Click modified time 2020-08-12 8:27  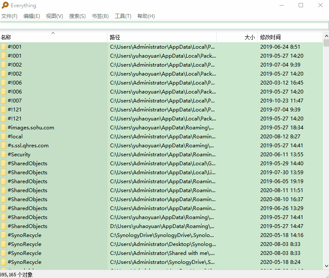point(280,137)
